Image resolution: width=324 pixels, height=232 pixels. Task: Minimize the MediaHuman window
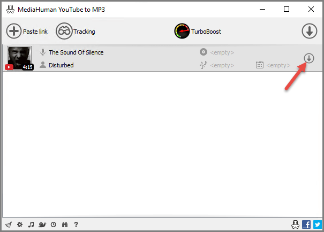click(x=262, y=9)
